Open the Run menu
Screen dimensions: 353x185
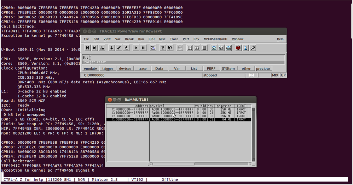click(x=141, y=39)
